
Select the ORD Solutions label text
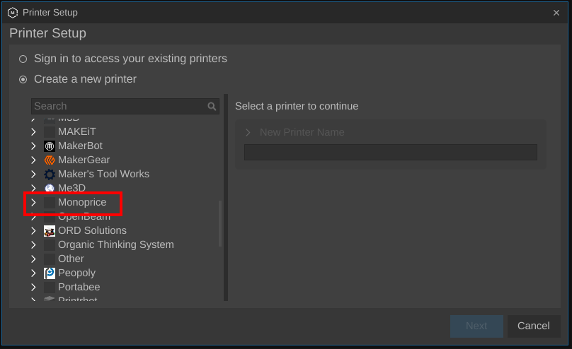pos(92,231)
